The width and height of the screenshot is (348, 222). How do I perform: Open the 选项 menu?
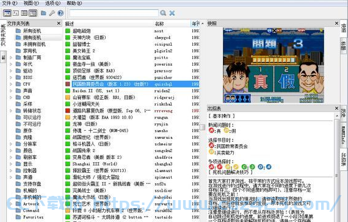[x=53, y=3]
